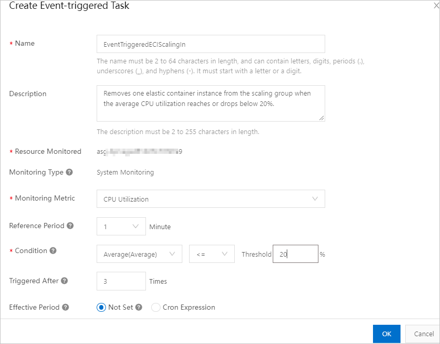Open help icon beside Not Set option
Screen dimensions: 440x344
pos(139,307)
